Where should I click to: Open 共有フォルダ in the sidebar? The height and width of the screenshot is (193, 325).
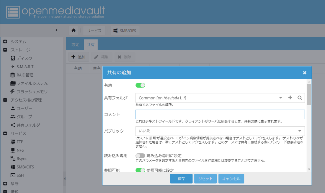click(x=25, y=125)
